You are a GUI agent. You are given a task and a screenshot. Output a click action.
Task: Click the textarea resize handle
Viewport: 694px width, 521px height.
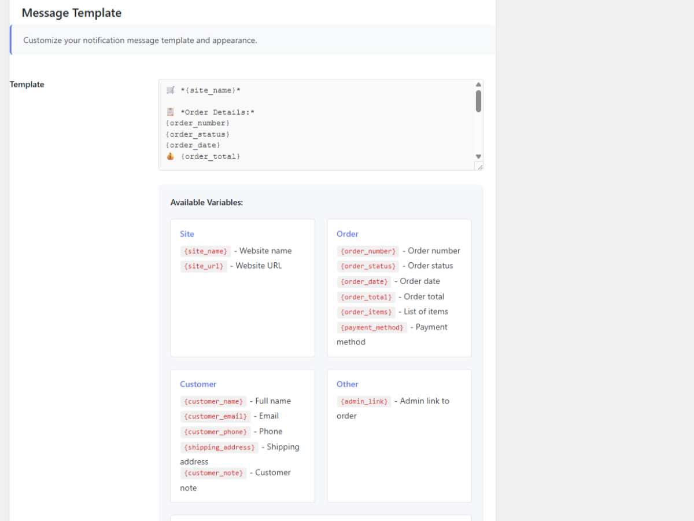(x=479, y=166)
